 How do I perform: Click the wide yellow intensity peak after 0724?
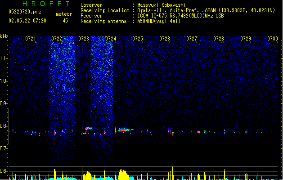click(x=123, y=175)
